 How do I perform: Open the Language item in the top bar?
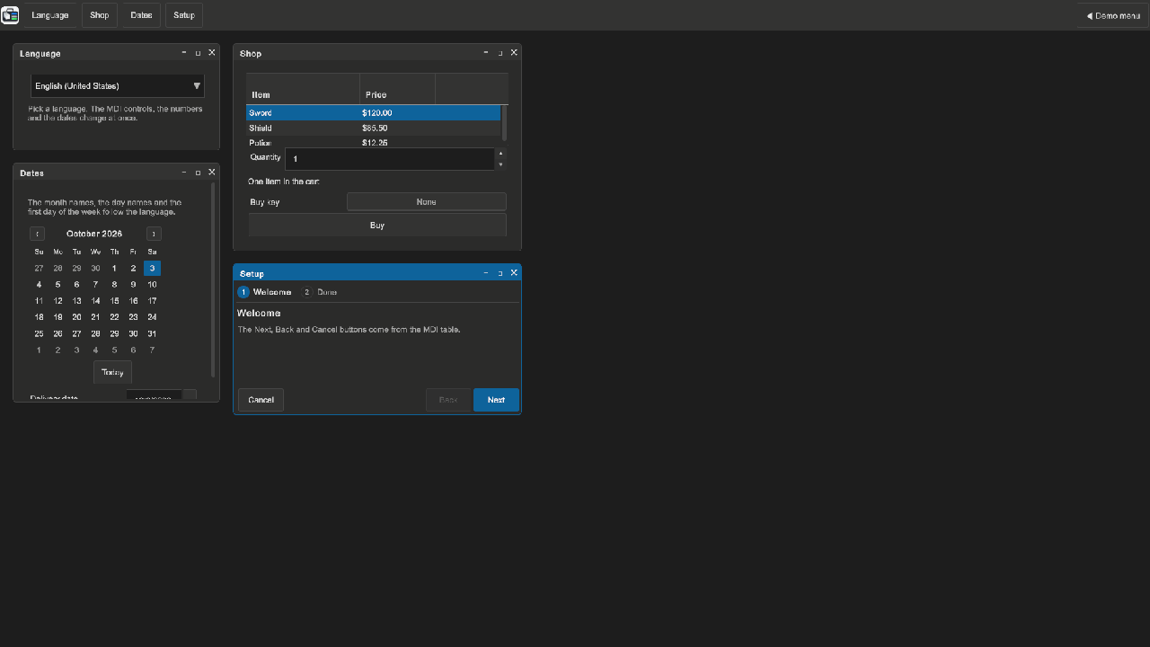(x=50, y=15)
